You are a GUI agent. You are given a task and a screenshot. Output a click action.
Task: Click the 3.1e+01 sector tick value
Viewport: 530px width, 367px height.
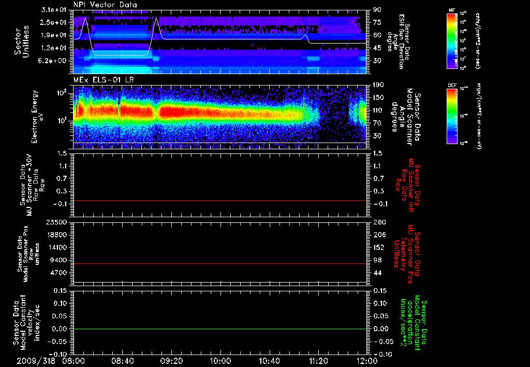coord(54,10)
